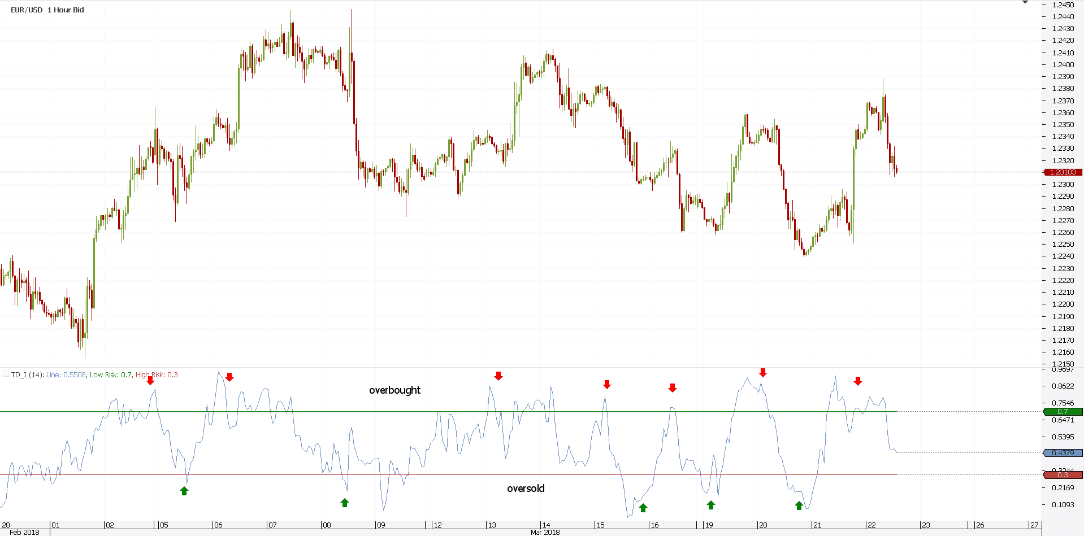Screen dimensions: 1084x536
Task: Click the red sell arrow near March 22
Action: (x=858, y=381)
